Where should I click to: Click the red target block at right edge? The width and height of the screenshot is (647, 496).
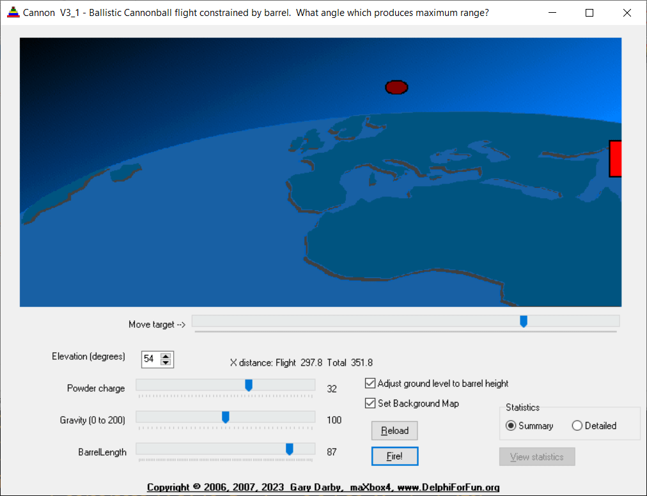coord(615,159)
